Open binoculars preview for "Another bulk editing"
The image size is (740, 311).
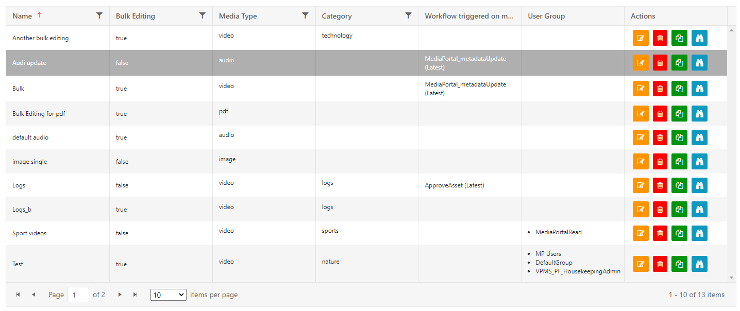[699, 38]
